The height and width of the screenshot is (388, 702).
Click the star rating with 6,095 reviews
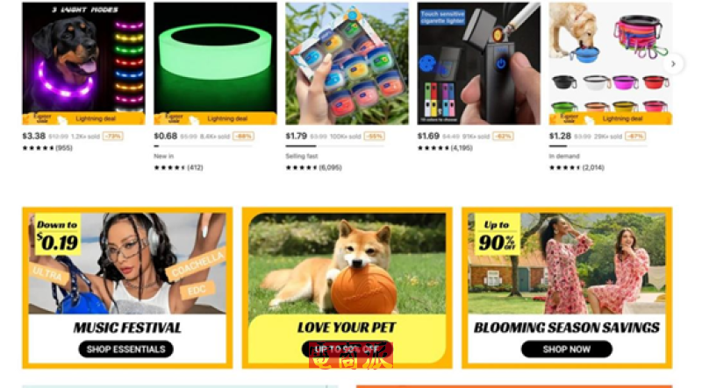point(314,167)
